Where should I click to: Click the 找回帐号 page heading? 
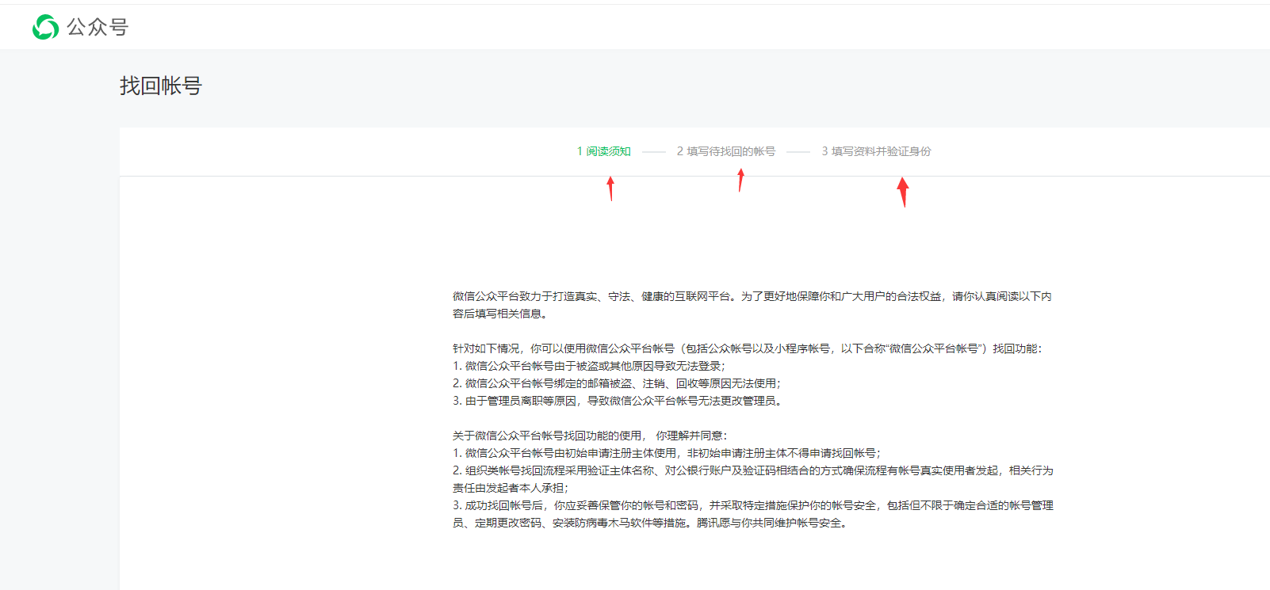coord(161,86)
